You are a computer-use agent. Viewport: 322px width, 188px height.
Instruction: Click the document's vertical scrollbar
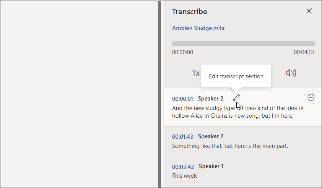[159, 94]
